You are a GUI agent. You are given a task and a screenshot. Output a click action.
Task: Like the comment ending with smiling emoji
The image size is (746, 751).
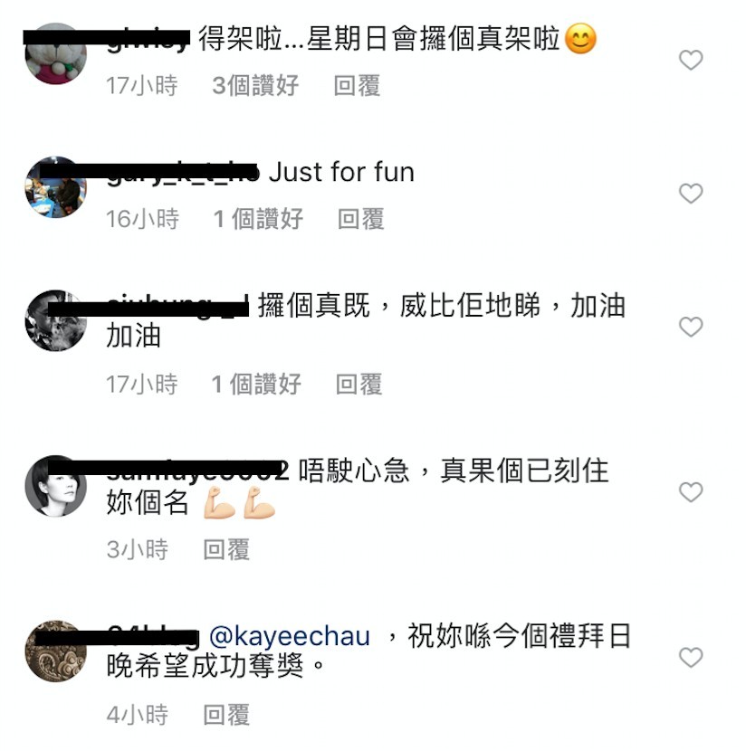[691, 61]
